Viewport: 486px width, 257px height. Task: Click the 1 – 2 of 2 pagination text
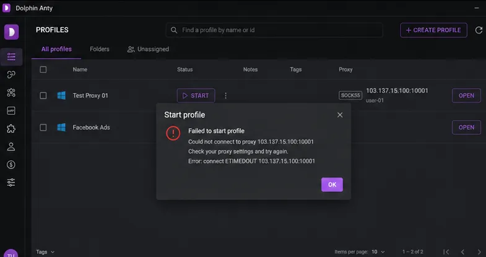pos(412,251)
